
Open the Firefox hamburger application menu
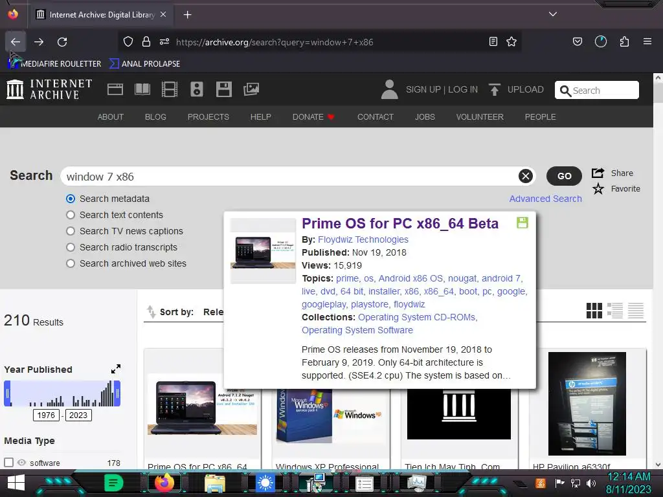[x=647, y=41]
